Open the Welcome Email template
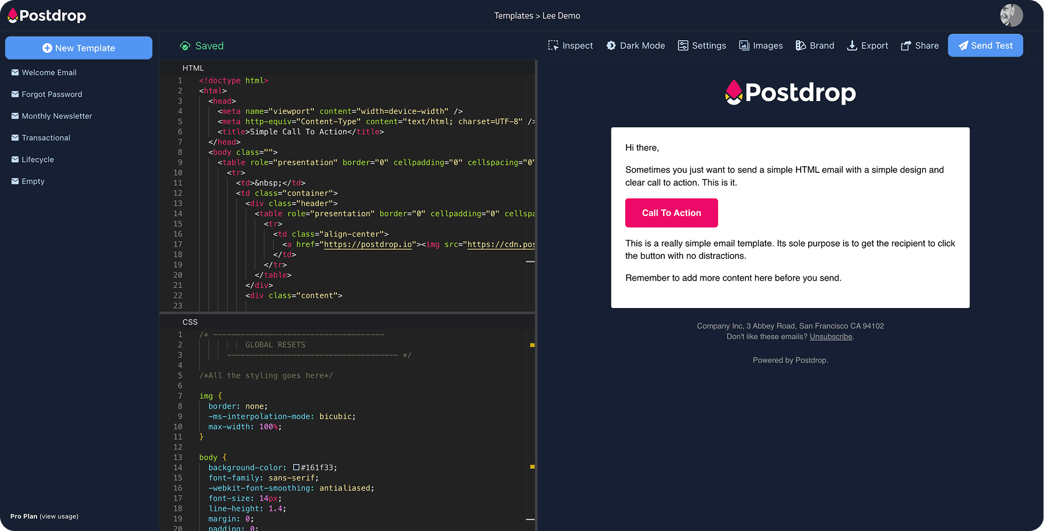1044x531 pixels. click(49, 72)
